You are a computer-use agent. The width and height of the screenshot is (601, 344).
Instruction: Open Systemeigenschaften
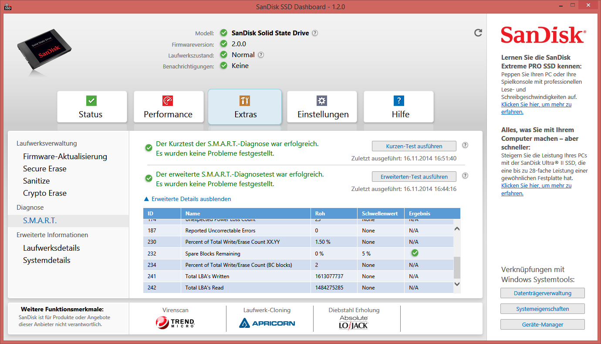[542, 309]
